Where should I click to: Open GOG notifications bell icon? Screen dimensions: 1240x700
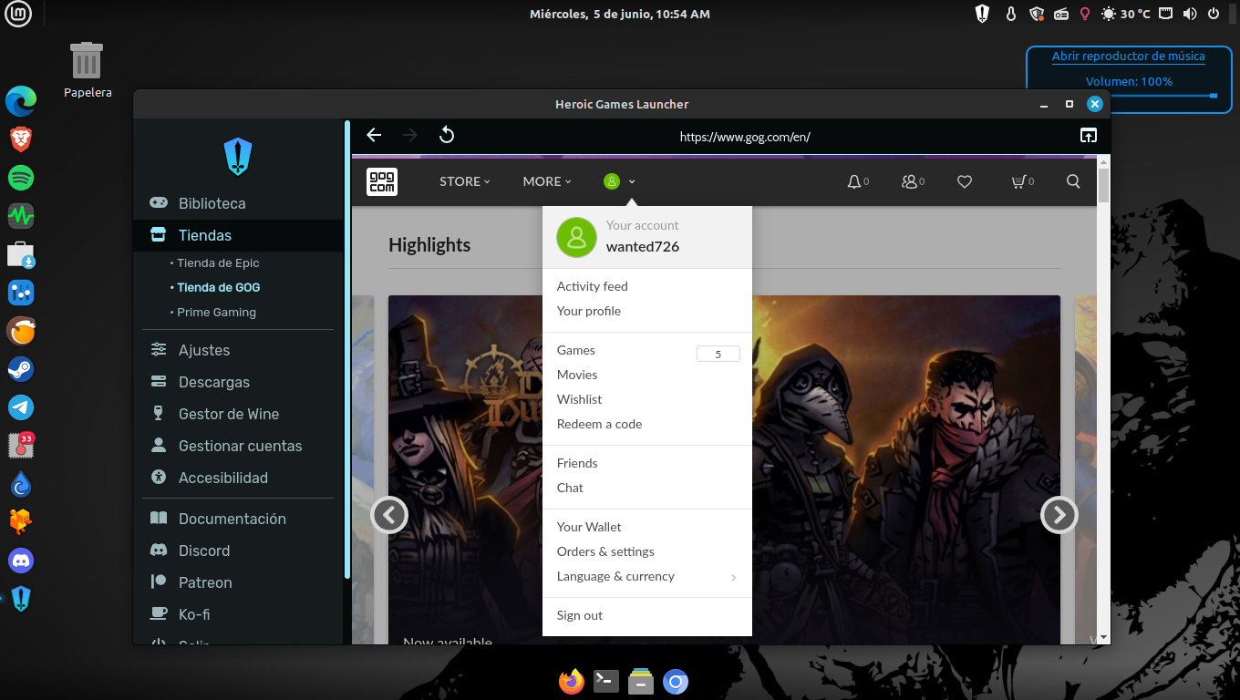point(854,181)
